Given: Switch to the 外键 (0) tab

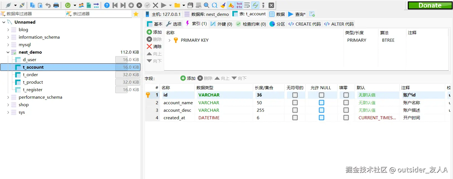Looking at the screenshot, I should (x=221, y=24).
